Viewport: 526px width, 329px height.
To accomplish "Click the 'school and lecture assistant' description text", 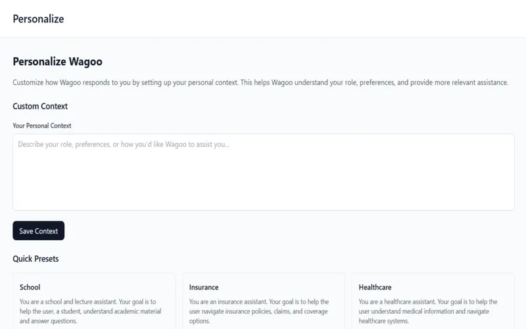I will point(90,311).
